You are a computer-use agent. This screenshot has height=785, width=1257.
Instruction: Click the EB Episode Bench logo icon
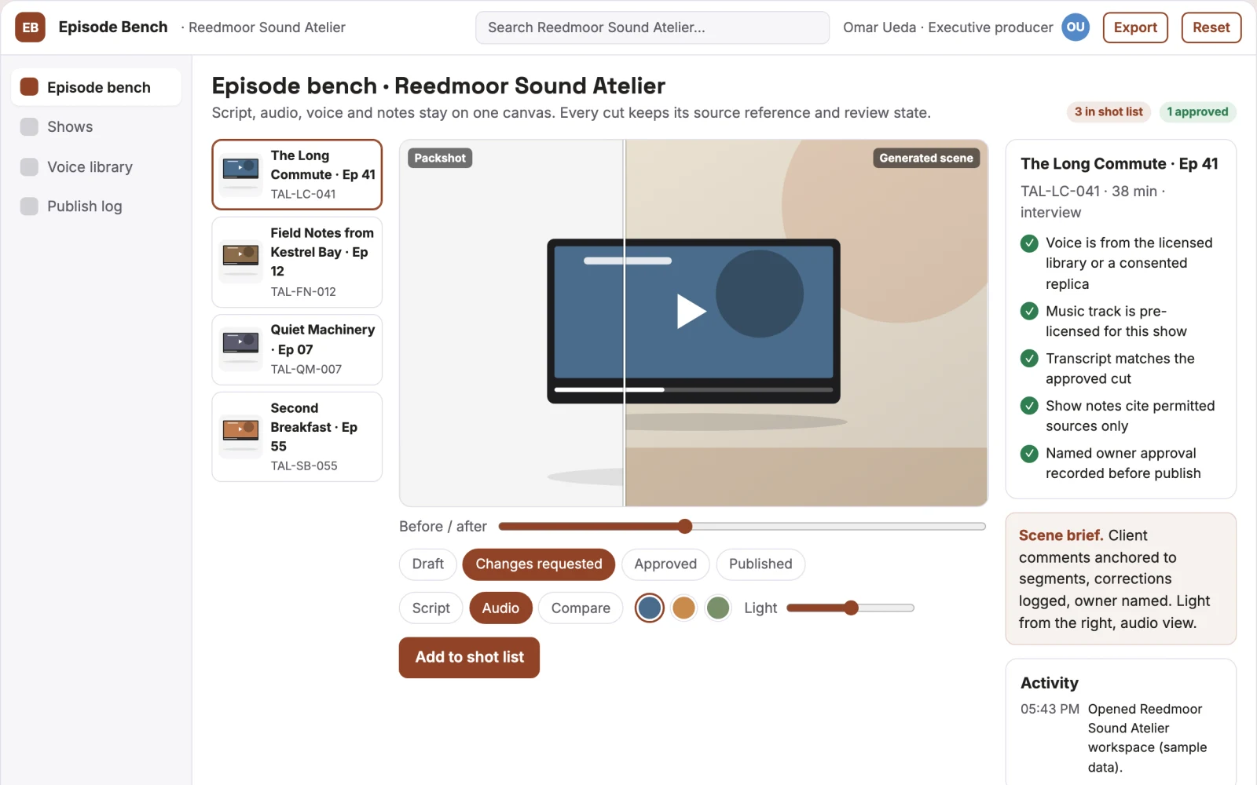click(x=30, y=27)
